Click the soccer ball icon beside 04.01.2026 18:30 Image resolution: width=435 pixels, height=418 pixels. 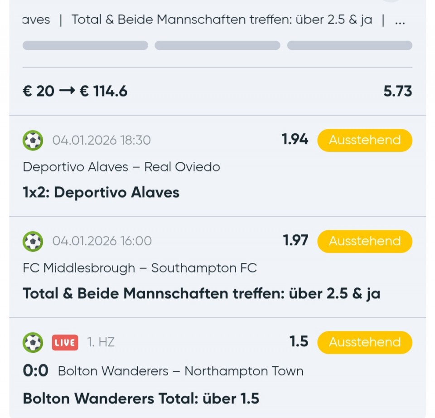[x=33, y=140]
